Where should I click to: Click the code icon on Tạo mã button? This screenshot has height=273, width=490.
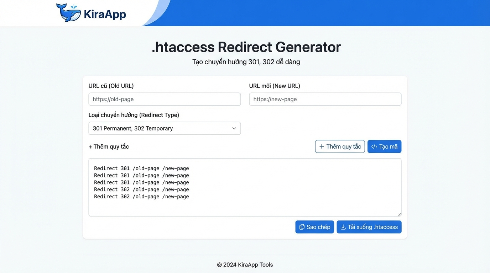point(374,146)
